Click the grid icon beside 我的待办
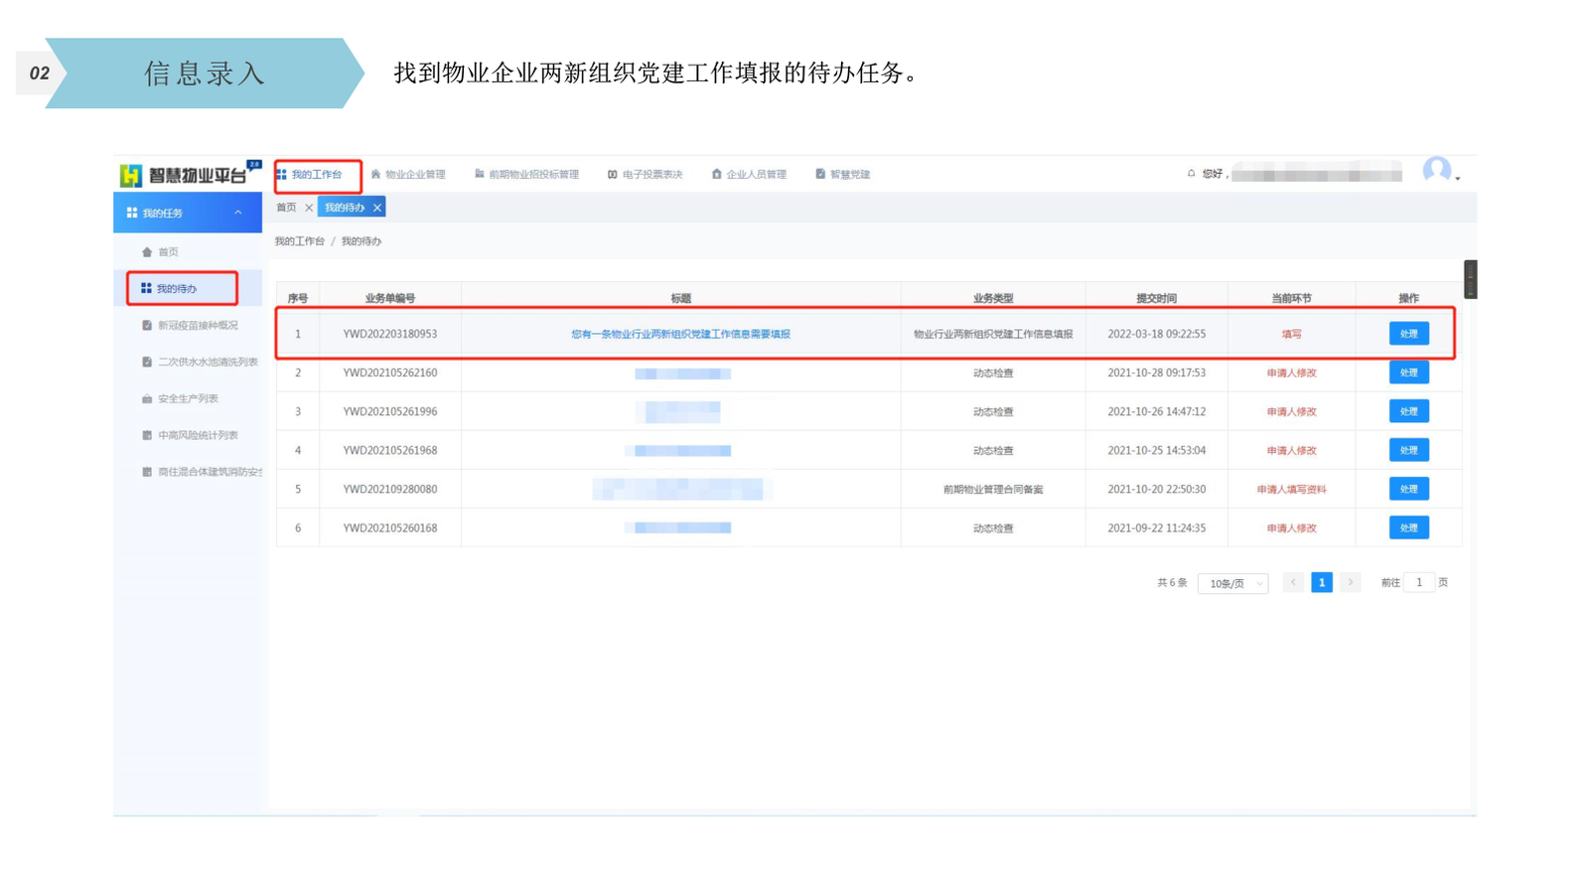Screen dimensions: 1588x893 coord(146,288)
